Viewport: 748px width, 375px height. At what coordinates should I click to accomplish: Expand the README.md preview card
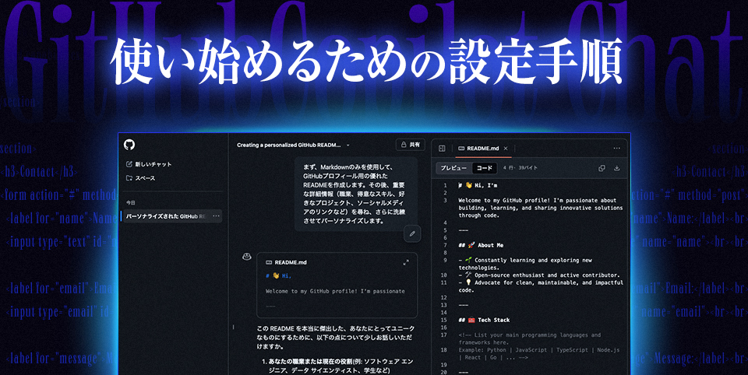click(406, 263)
